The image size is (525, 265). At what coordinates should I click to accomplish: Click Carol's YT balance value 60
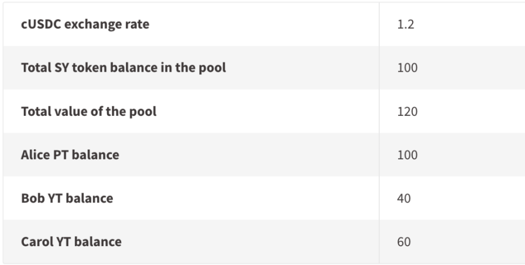click(404, 241)
